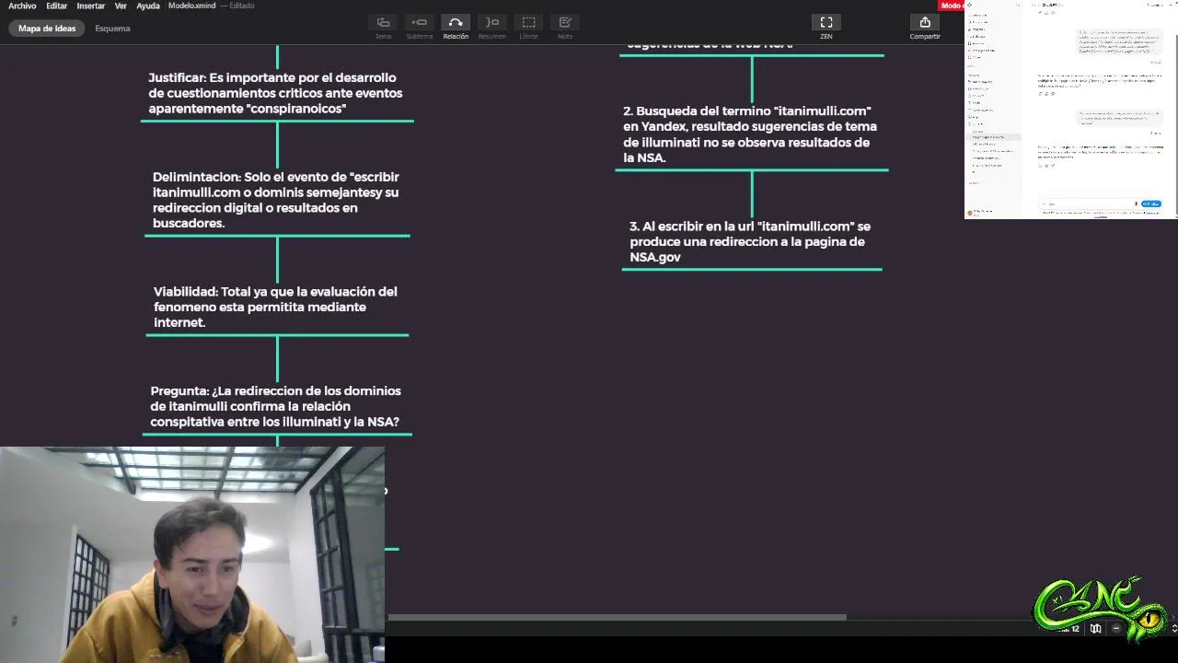
Task: Click the Modelo.xmind document title
Action: click(191, 6)
